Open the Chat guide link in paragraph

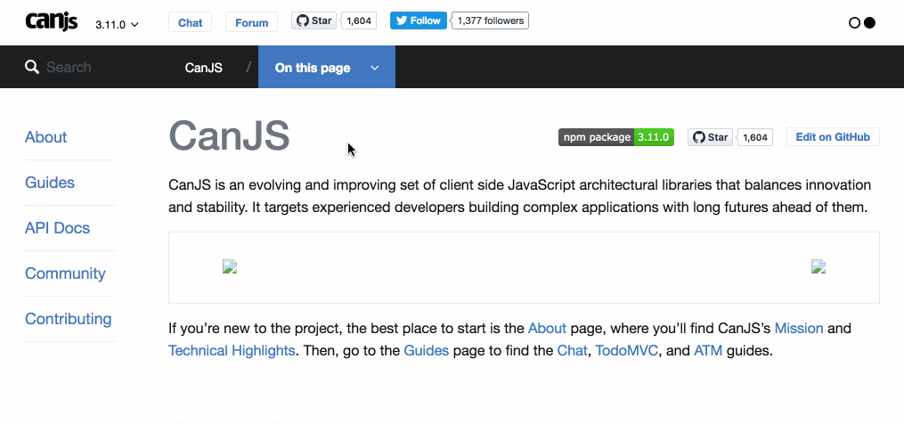(x=572, y=351)
